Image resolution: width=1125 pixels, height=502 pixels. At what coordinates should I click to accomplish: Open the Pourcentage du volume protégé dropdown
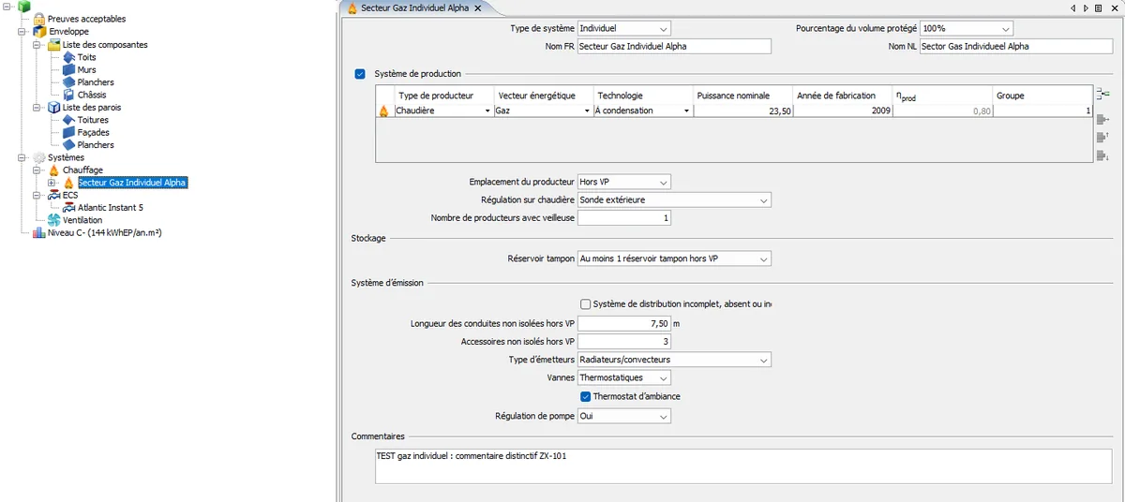pyautogui.click(x=967, y=28)
